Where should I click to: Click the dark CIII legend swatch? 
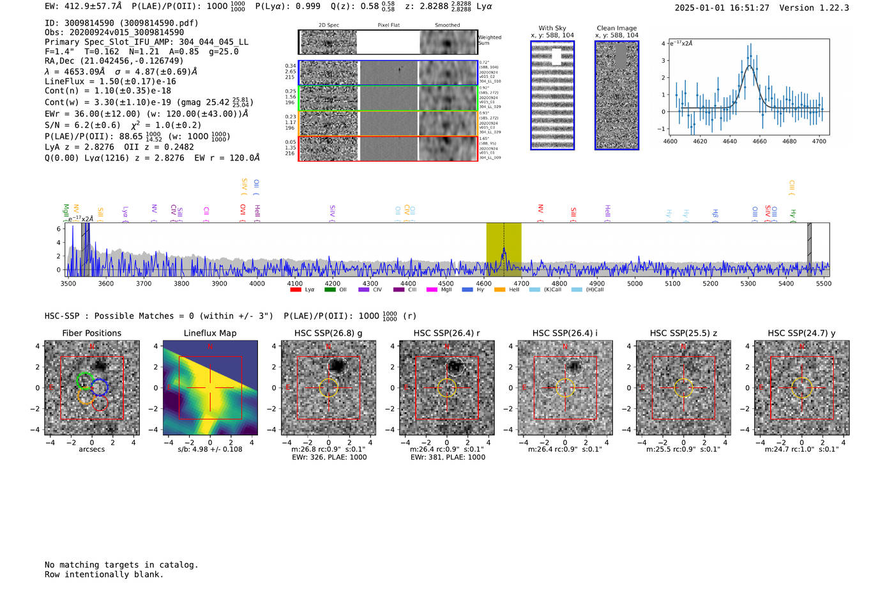click(398, 289)
